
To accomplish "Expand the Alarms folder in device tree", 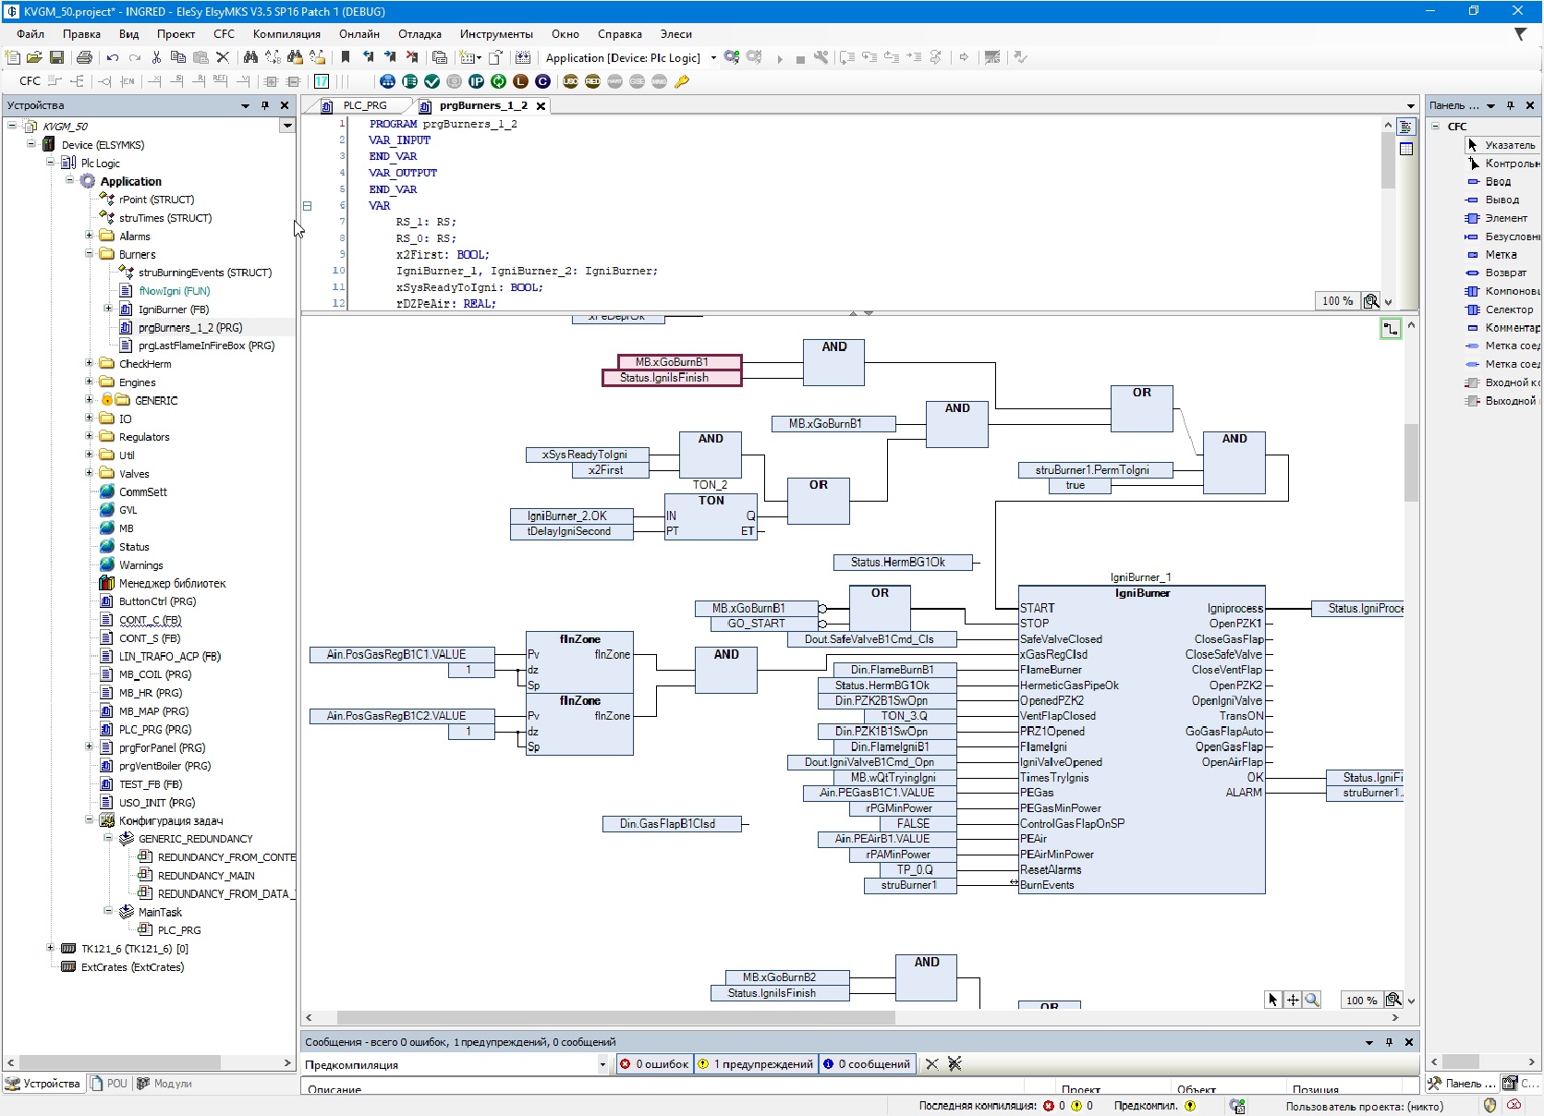I will coord(90,236).
